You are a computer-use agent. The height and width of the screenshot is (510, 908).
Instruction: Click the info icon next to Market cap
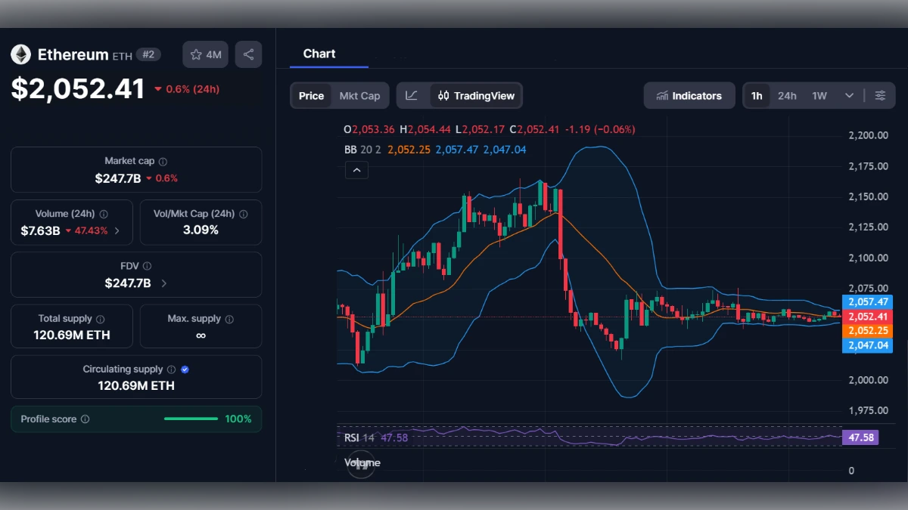(164, 160)
